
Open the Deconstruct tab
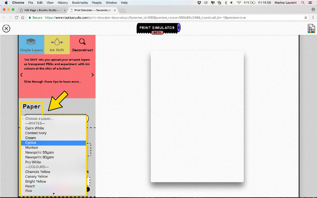coord(82,44)
